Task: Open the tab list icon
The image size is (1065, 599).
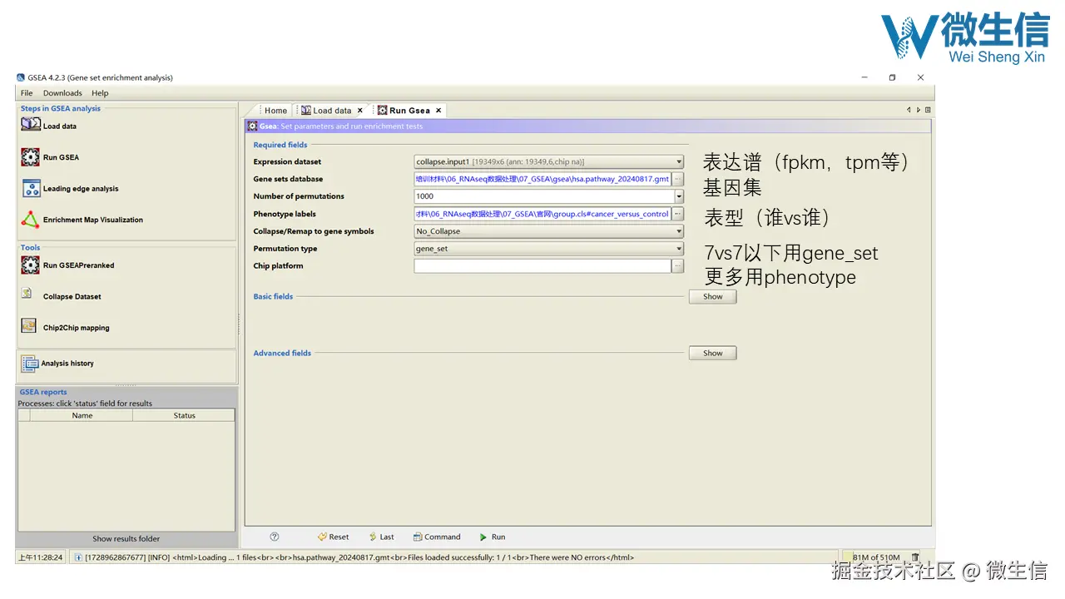Action: pos(928,110)
